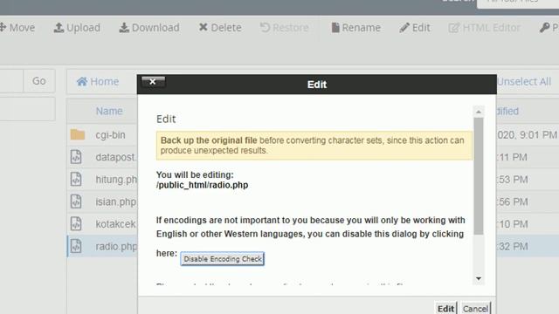Click the Move toolbar button
Viewport: 559px width, 314px height.
[x=17, y=28]
